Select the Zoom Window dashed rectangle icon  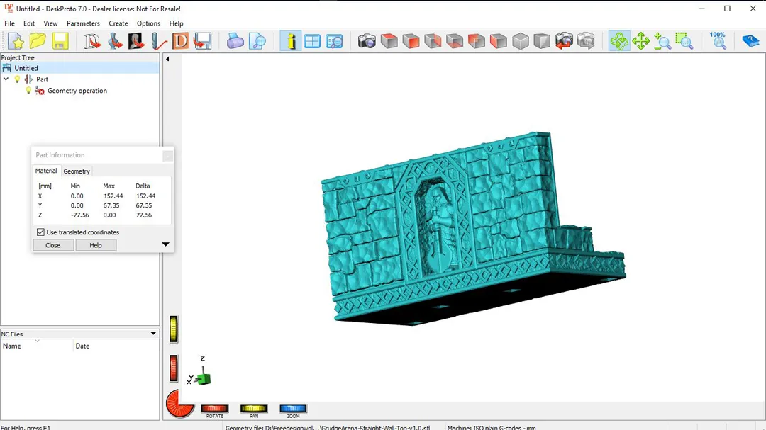point(684,42)
